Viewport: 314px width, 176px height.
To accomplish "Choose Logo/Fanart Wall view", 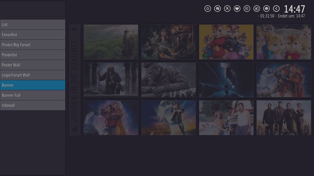I will pos(33,75).
